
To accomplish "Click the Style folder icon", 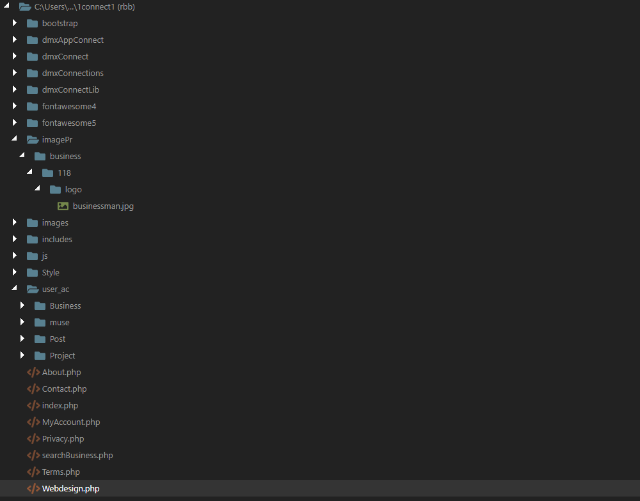I will click(32, 273).
